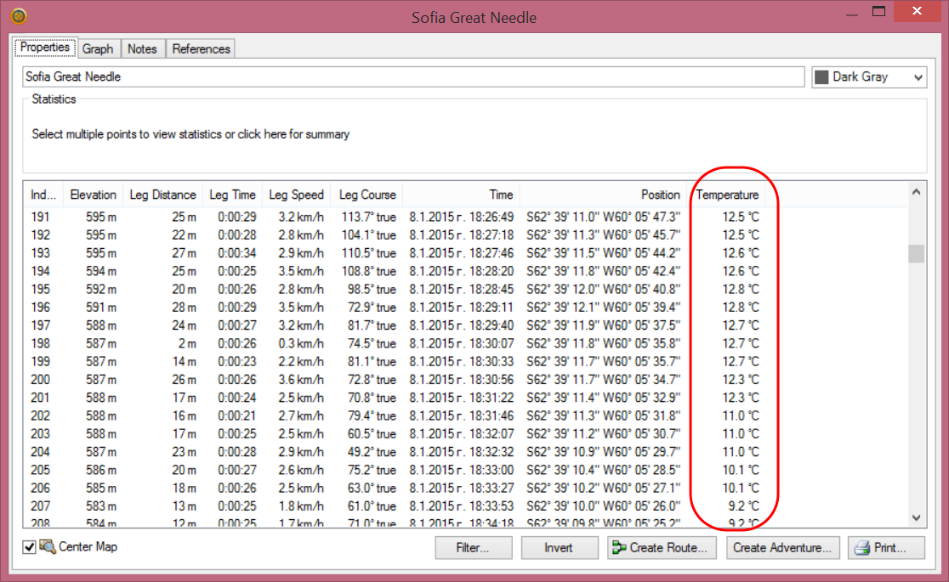
Task: Click the printer icon on Print button
Action: pos(862,548)
